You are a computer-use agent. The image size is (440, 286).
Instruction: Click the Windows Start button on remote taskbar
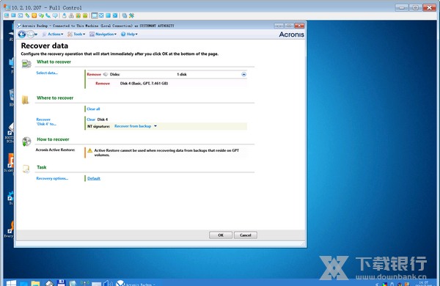[x=11, y=283]
